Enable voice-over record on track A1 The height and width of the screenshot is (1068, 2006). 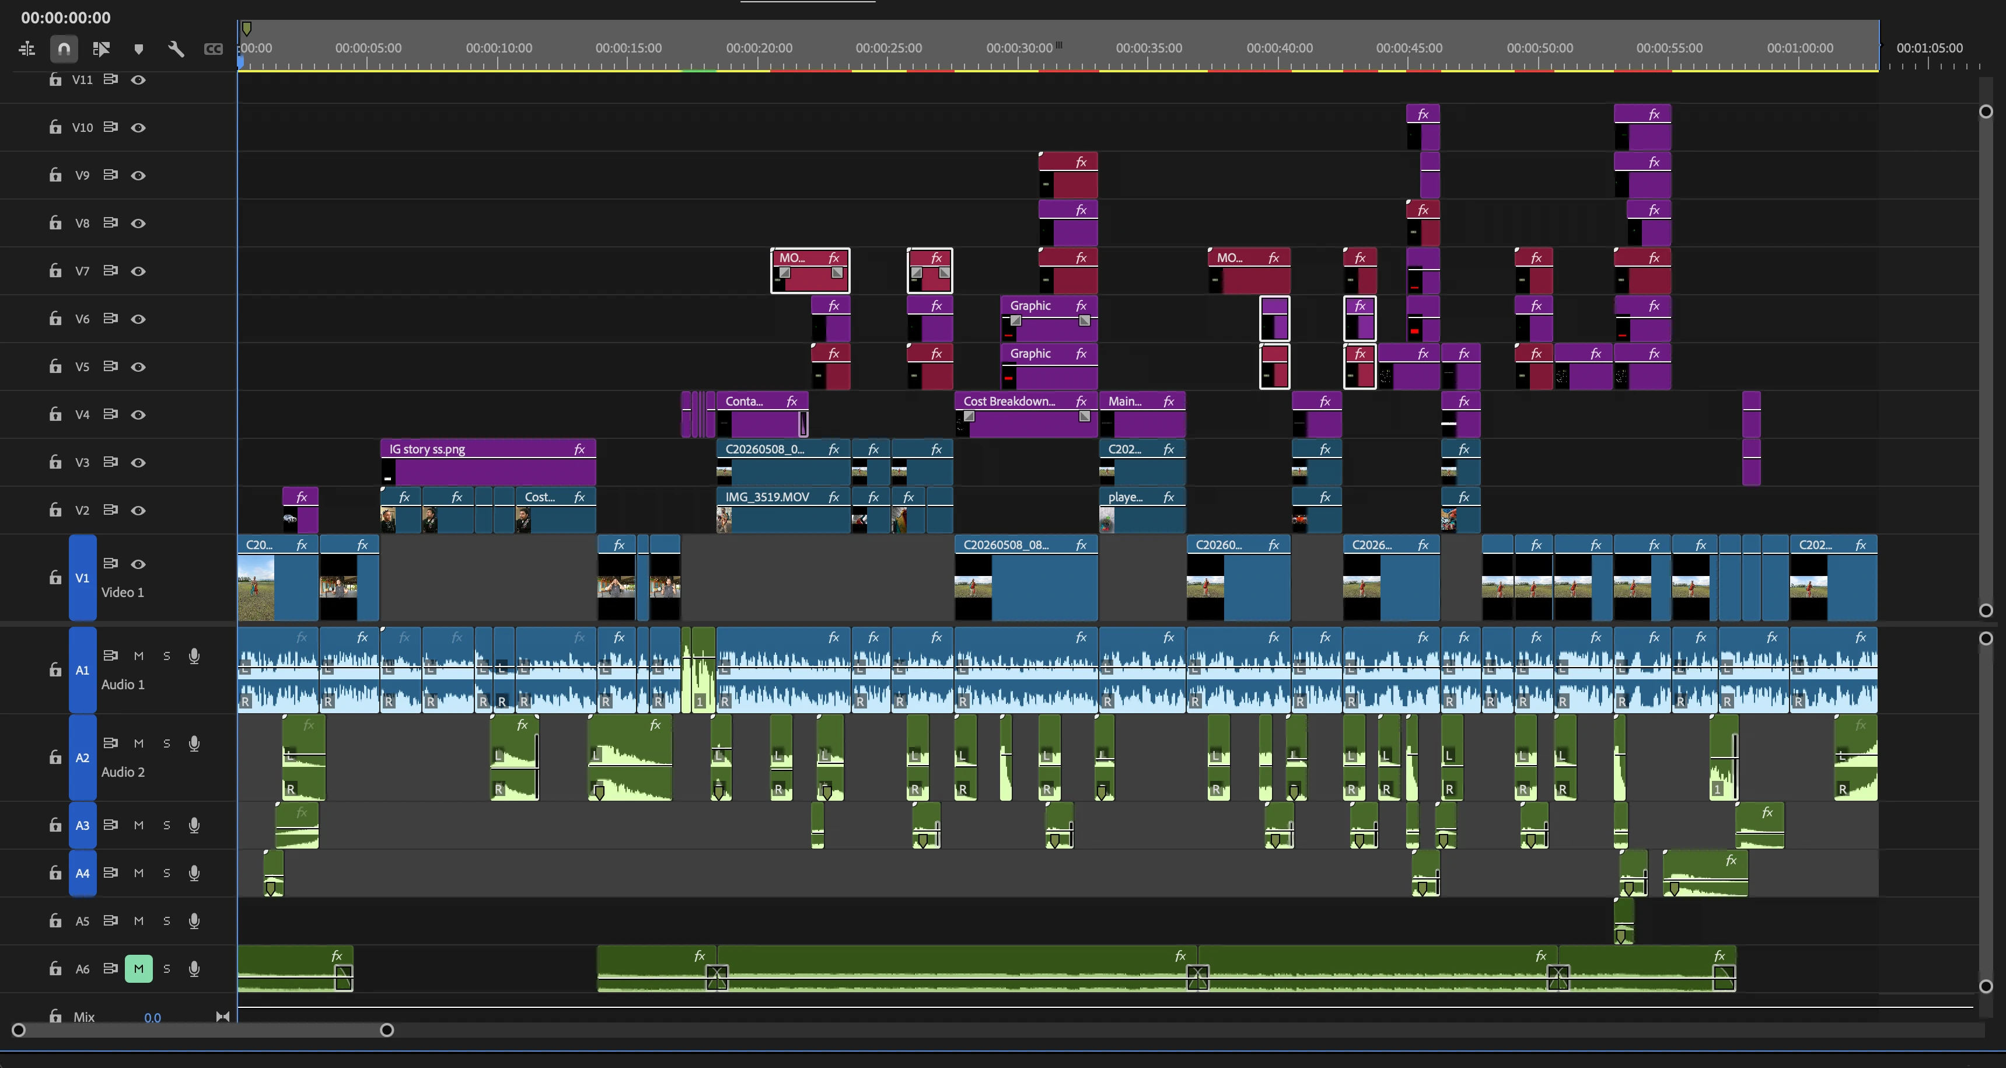194,656
